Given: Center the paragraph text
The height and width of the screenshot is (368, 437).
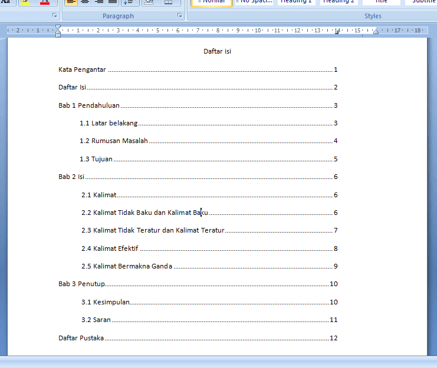Looking at the screenshot, I should (x=85, y=2).
